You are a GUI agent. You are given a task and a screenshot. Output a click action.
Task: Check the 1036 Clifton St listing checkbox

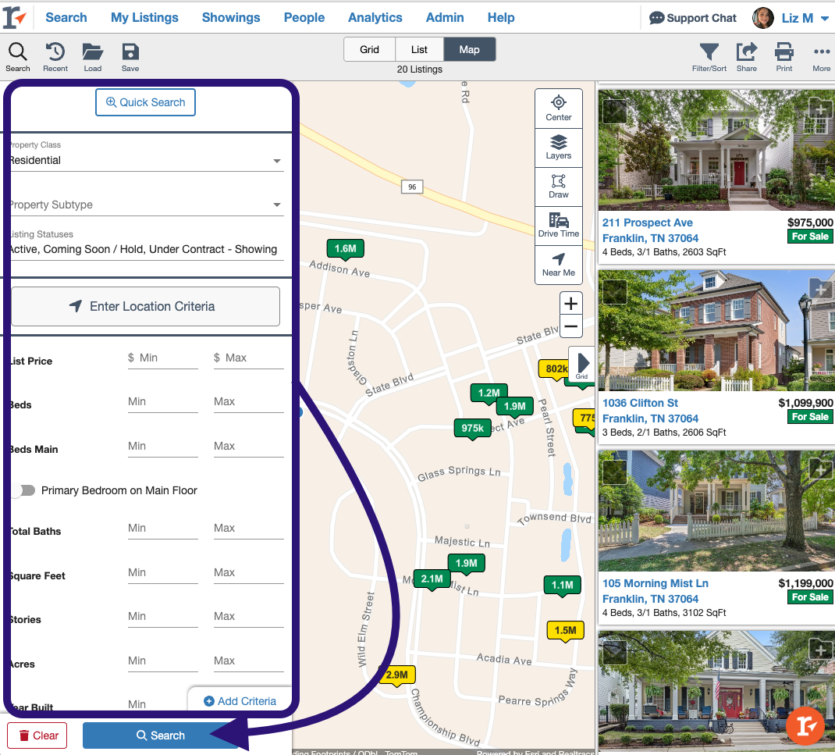614,291
